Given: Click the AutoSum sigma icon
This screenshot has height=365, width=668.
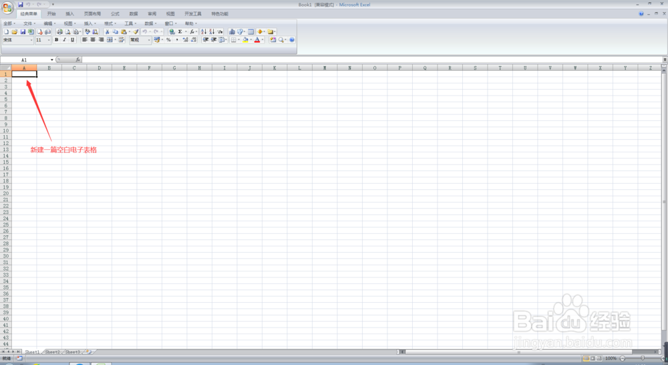Looking at the screenshot, I should 180,31.
